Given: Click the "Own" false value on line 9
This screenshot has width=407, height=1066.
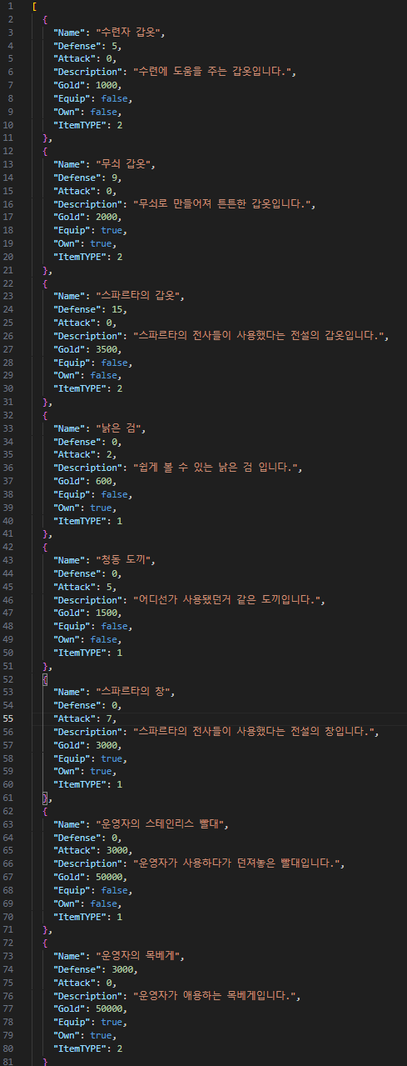Looking at the screenshot, I should pos(103,113).
